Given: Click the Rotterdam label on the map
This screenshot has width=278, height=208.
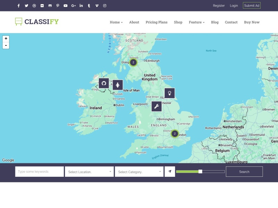Looking at the screenshot, I should pyautogui.click(x=212, y=128).
